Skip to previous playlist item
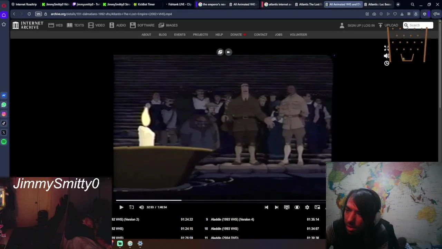This screenshot has width=442, height=249. click(266, 207)
